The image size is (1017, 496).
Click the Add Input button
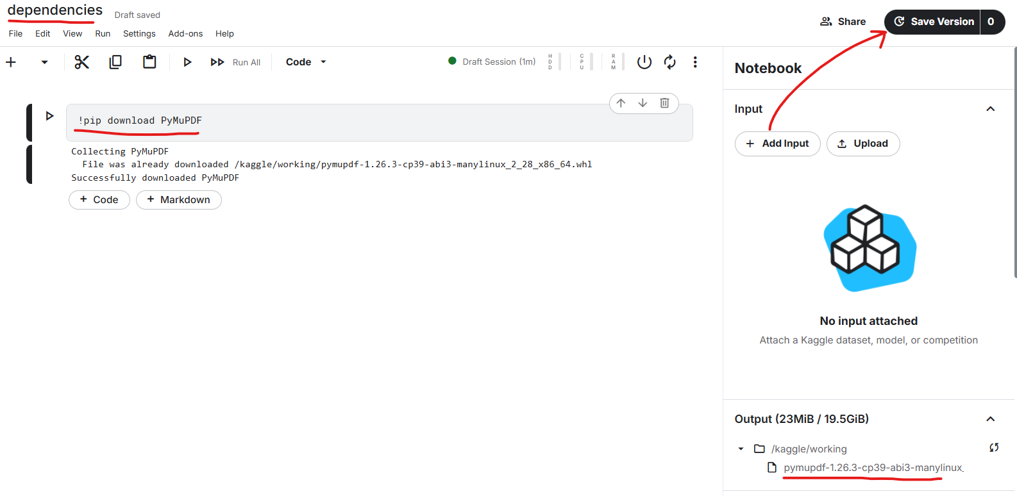tap(777, 144)
